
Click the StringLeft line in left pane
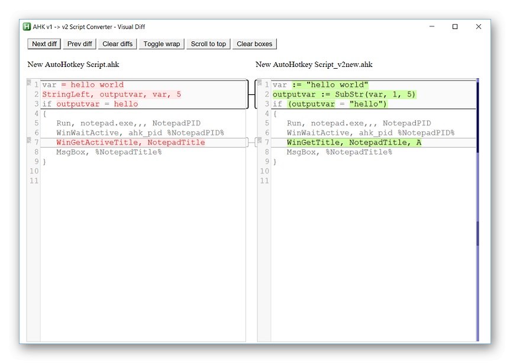[112, 94]
